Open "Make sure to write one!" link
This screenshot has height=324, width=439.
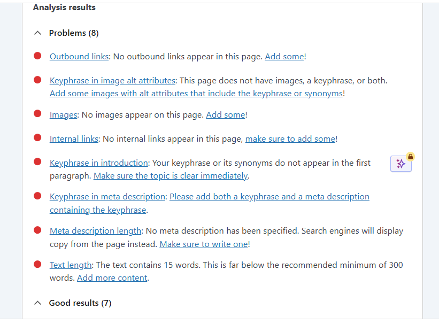tap(203, 243)
